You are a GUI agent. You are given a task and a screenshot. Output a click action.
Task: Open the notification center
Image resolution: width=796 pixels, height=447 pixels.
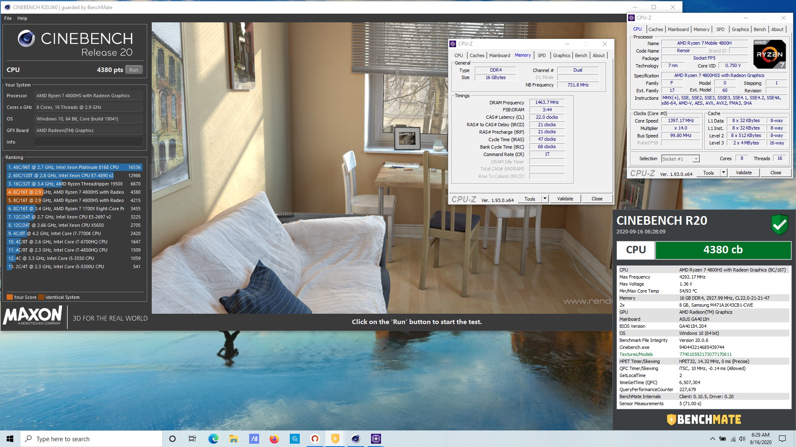click(782, 439)
